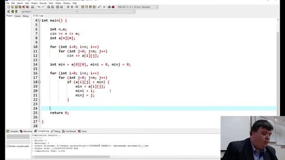Screen dimensions: 285x160
Task: Open the File menu
Action: pyautogui.click(x=8, y=3)
